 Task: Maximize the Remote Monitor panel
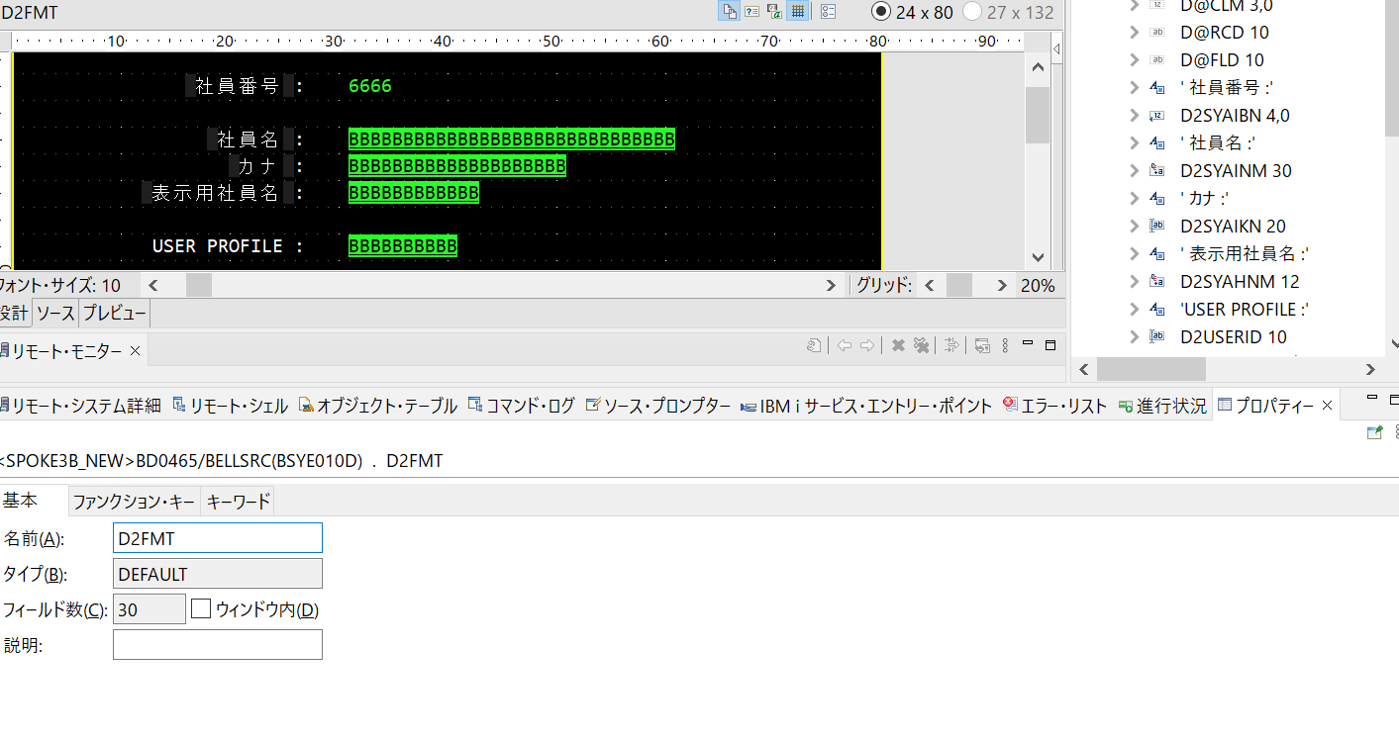(x=1050, y=345)
